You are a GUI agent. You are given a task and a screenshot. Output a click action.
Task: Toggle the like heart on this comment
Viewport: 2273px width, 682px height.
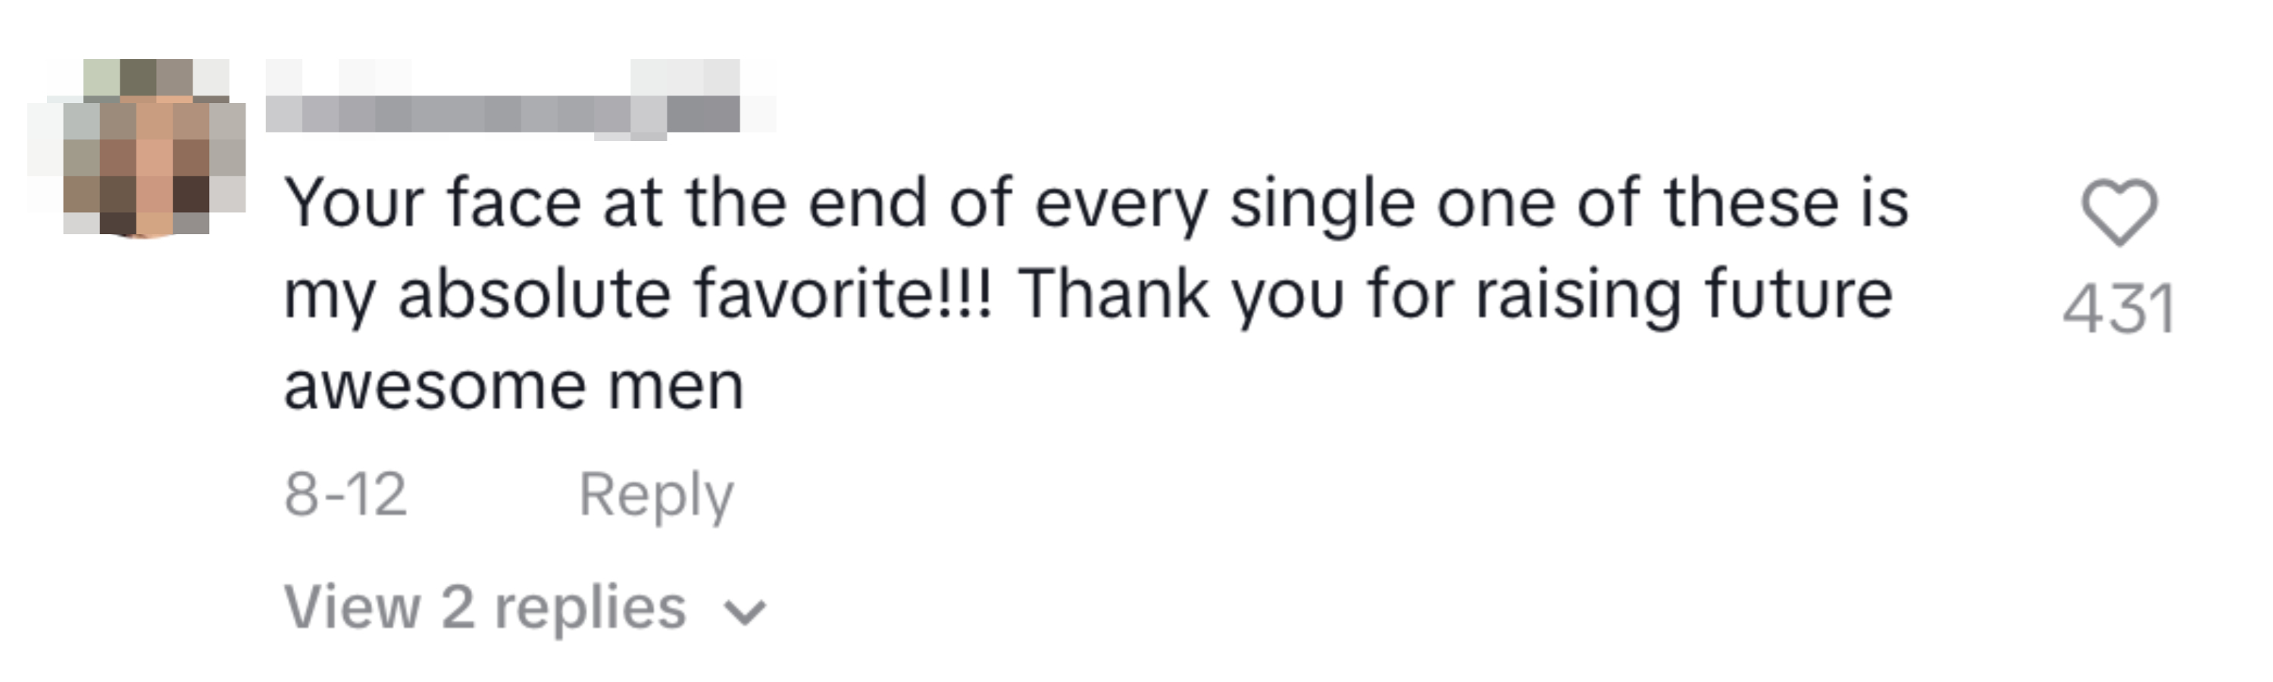(2118, 211)
